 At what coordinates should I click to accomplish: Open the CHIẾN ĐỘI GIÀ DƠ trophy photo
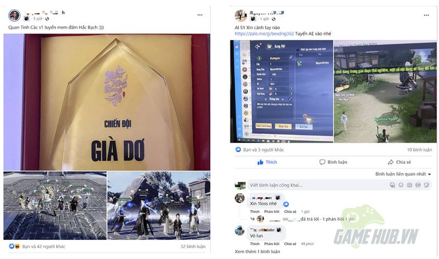click(x=106, y=102)
